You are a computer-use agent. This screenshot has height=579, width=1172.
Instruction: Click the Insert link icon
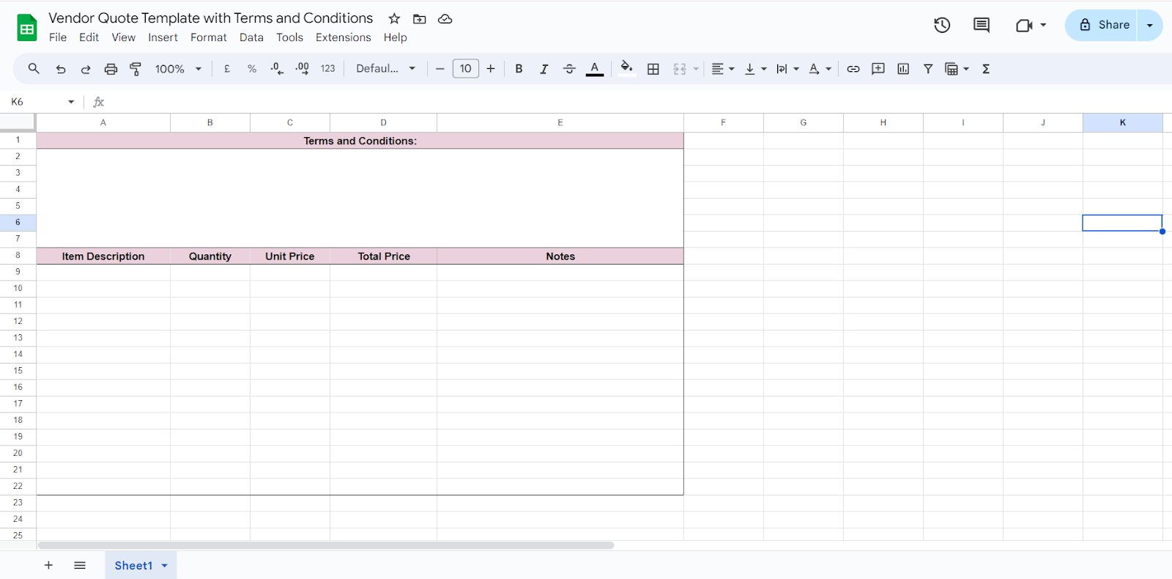pos(853,69)
